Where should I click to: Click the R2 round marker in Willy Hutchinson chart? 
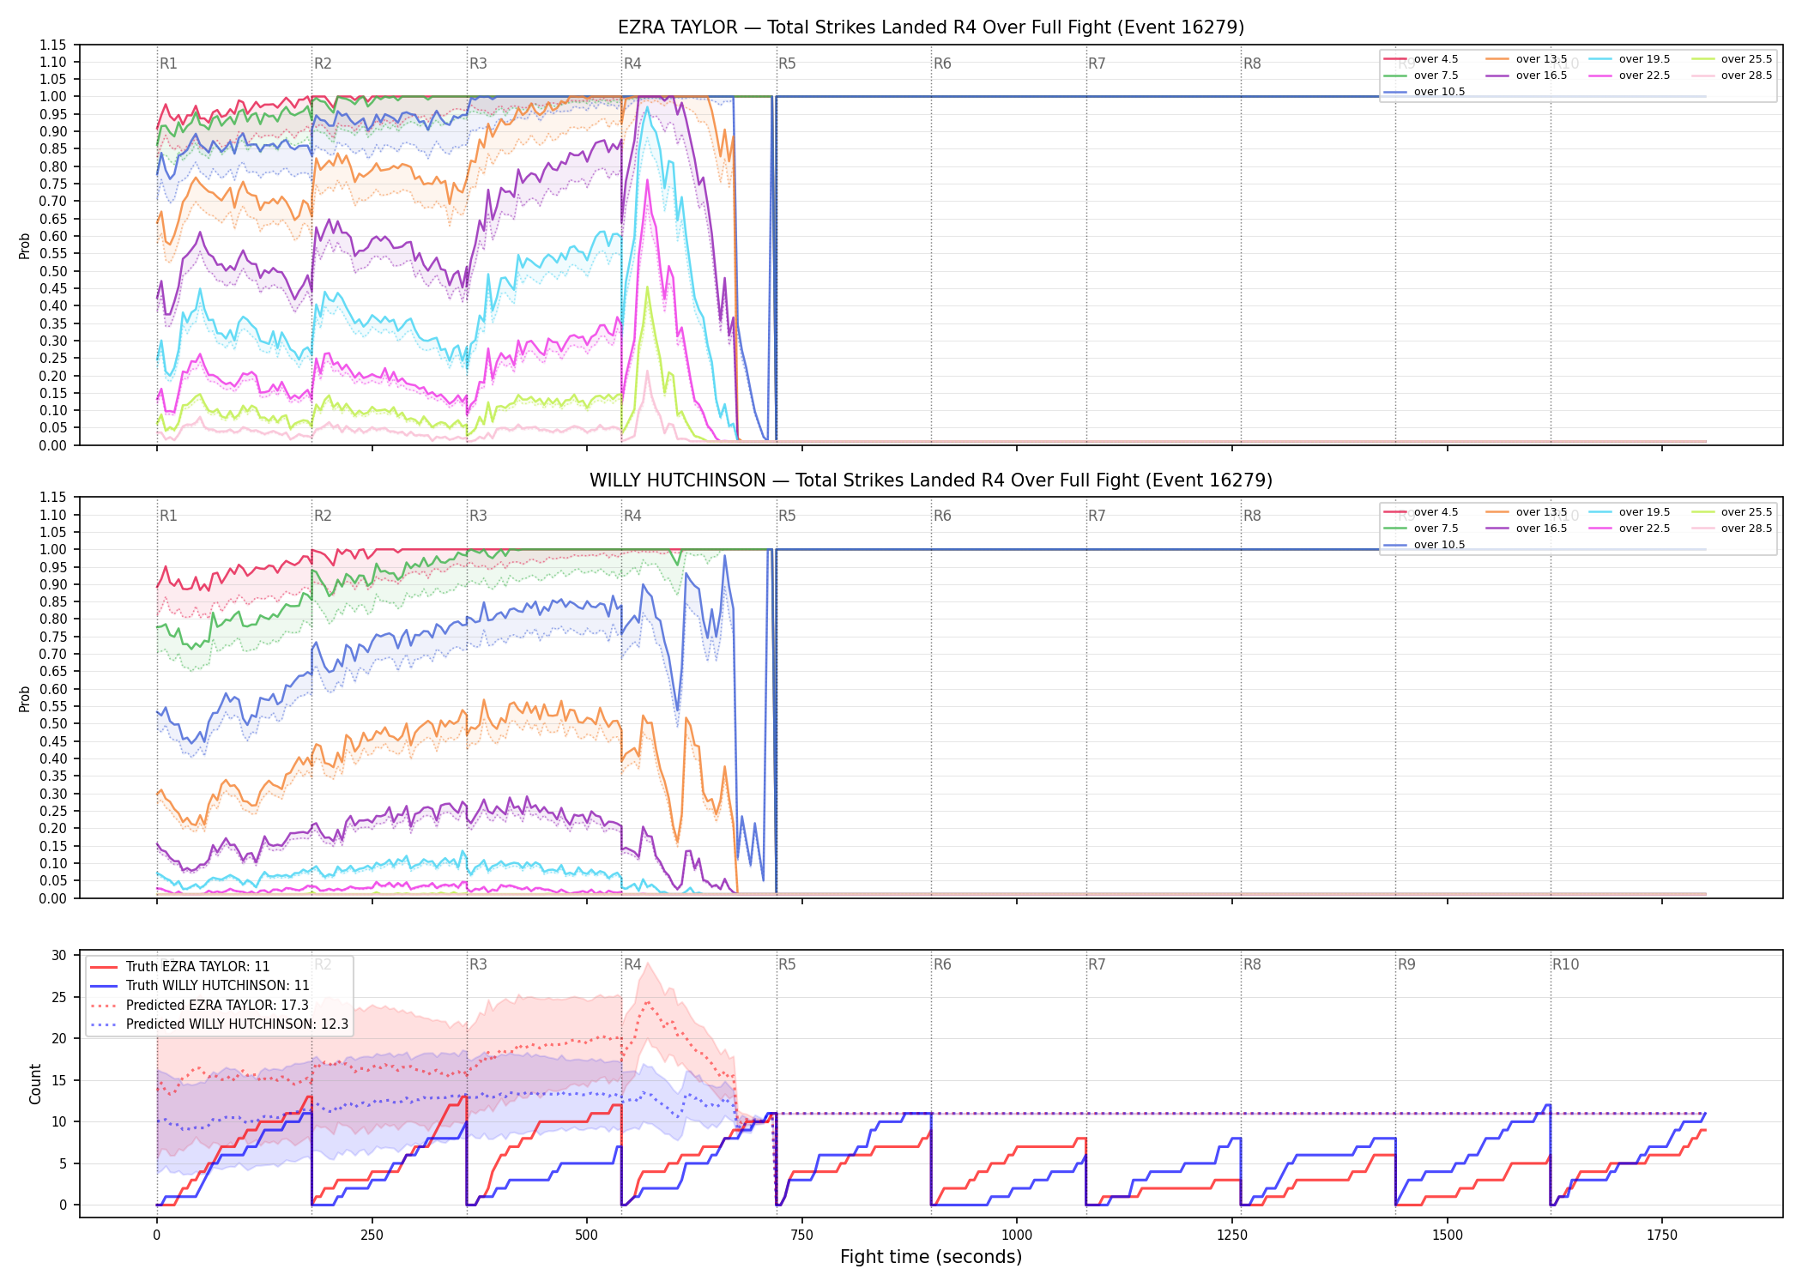(323, 516)
